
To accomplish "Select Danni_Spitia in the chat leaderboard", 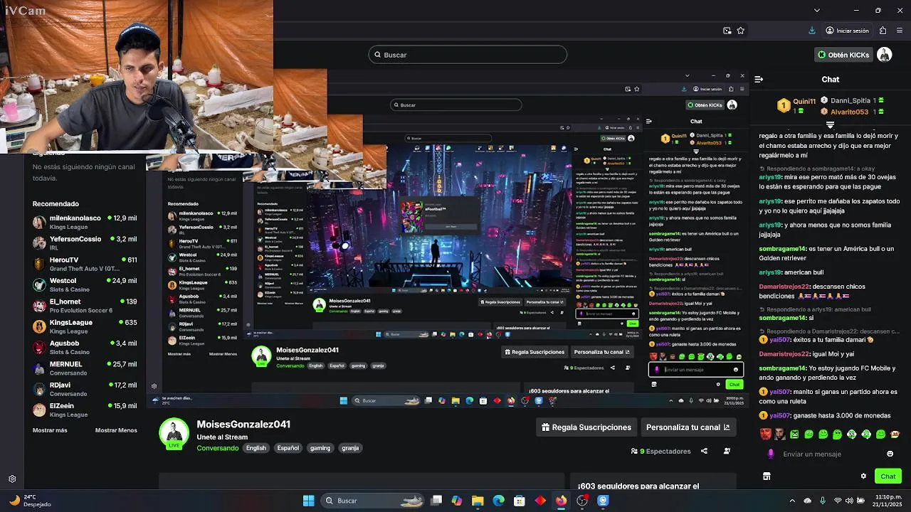I will 851,101.
